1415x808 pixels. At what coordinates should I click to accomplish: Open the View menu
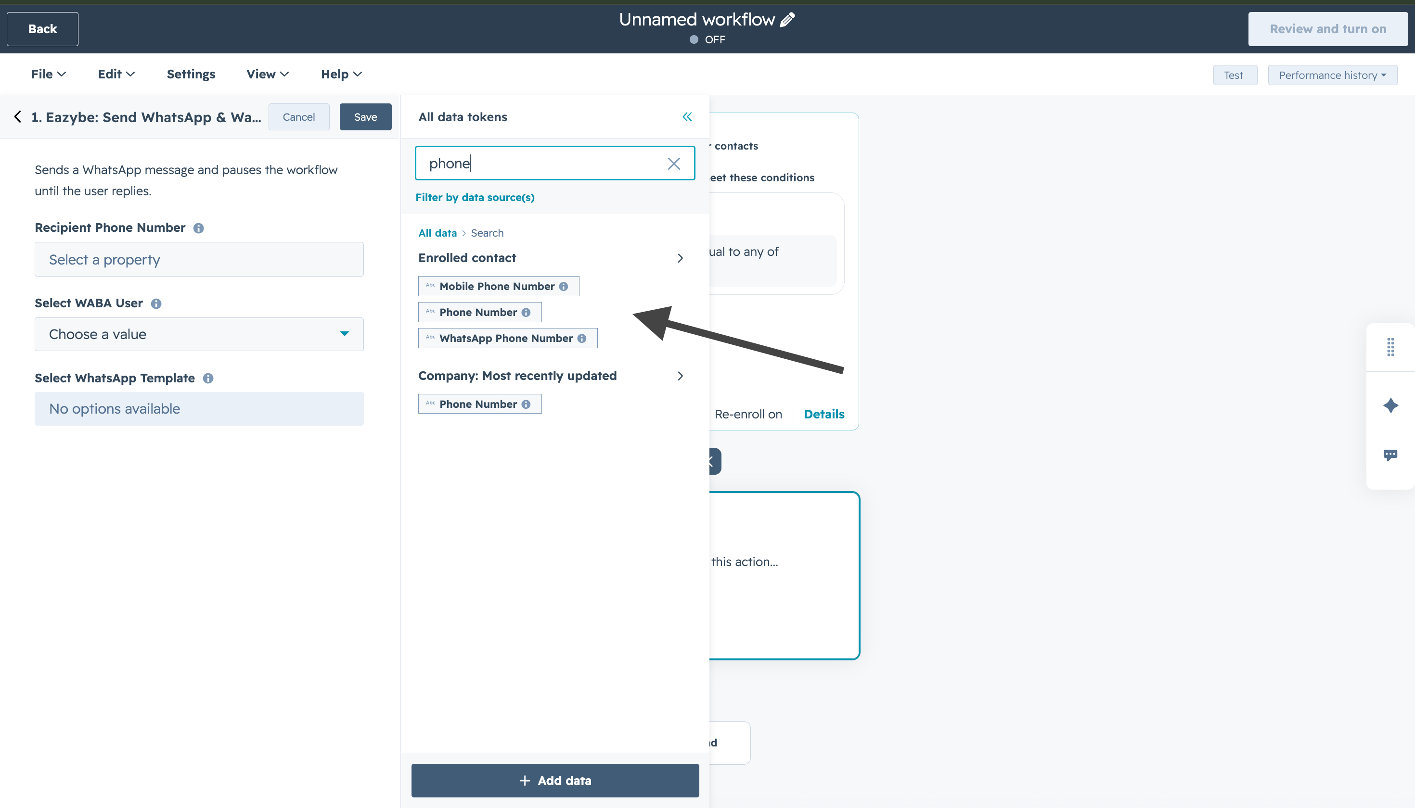[x=268, y=74]
